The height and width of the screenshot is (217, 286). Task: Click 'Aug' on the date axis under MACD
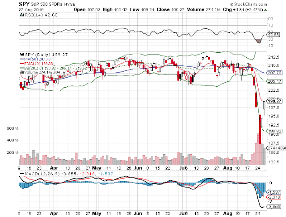pyautogui.click(x=227, y=213)
